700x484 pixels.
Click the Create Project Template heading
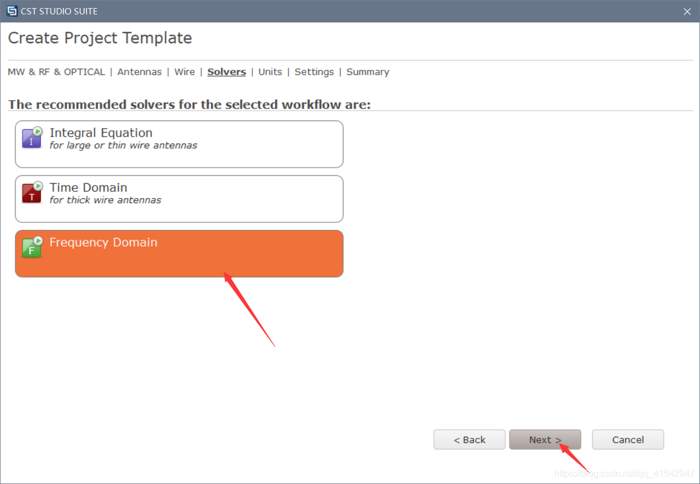100,38
